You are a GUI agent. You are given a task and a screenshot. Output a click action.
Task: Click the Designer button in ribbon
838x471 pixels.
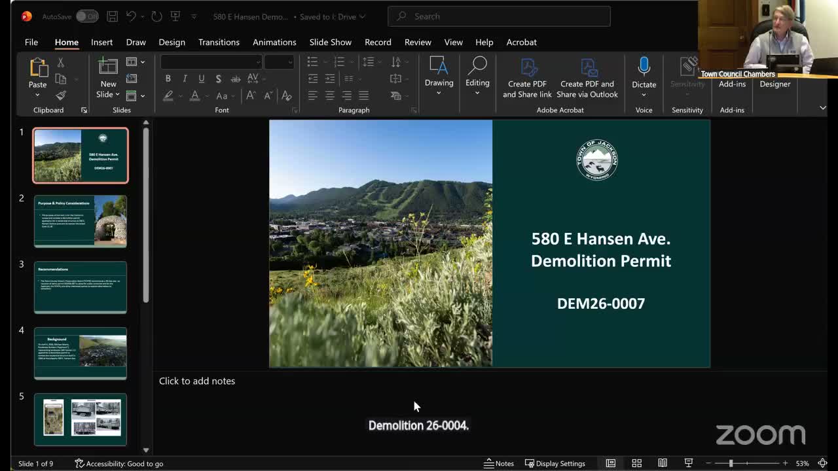[775, 84]
